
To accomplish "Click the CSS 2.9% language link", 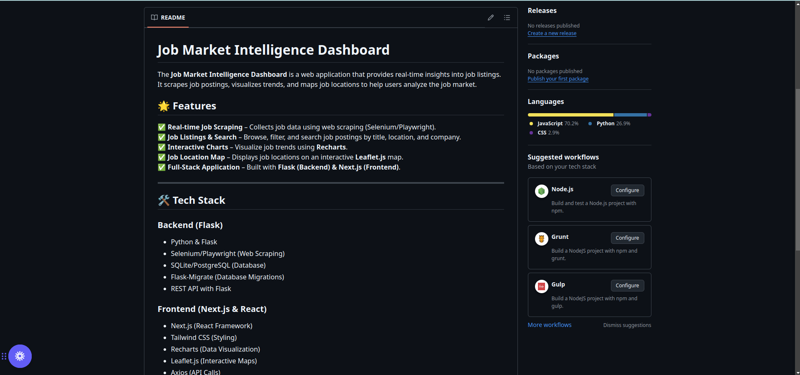I will point(544,133).
